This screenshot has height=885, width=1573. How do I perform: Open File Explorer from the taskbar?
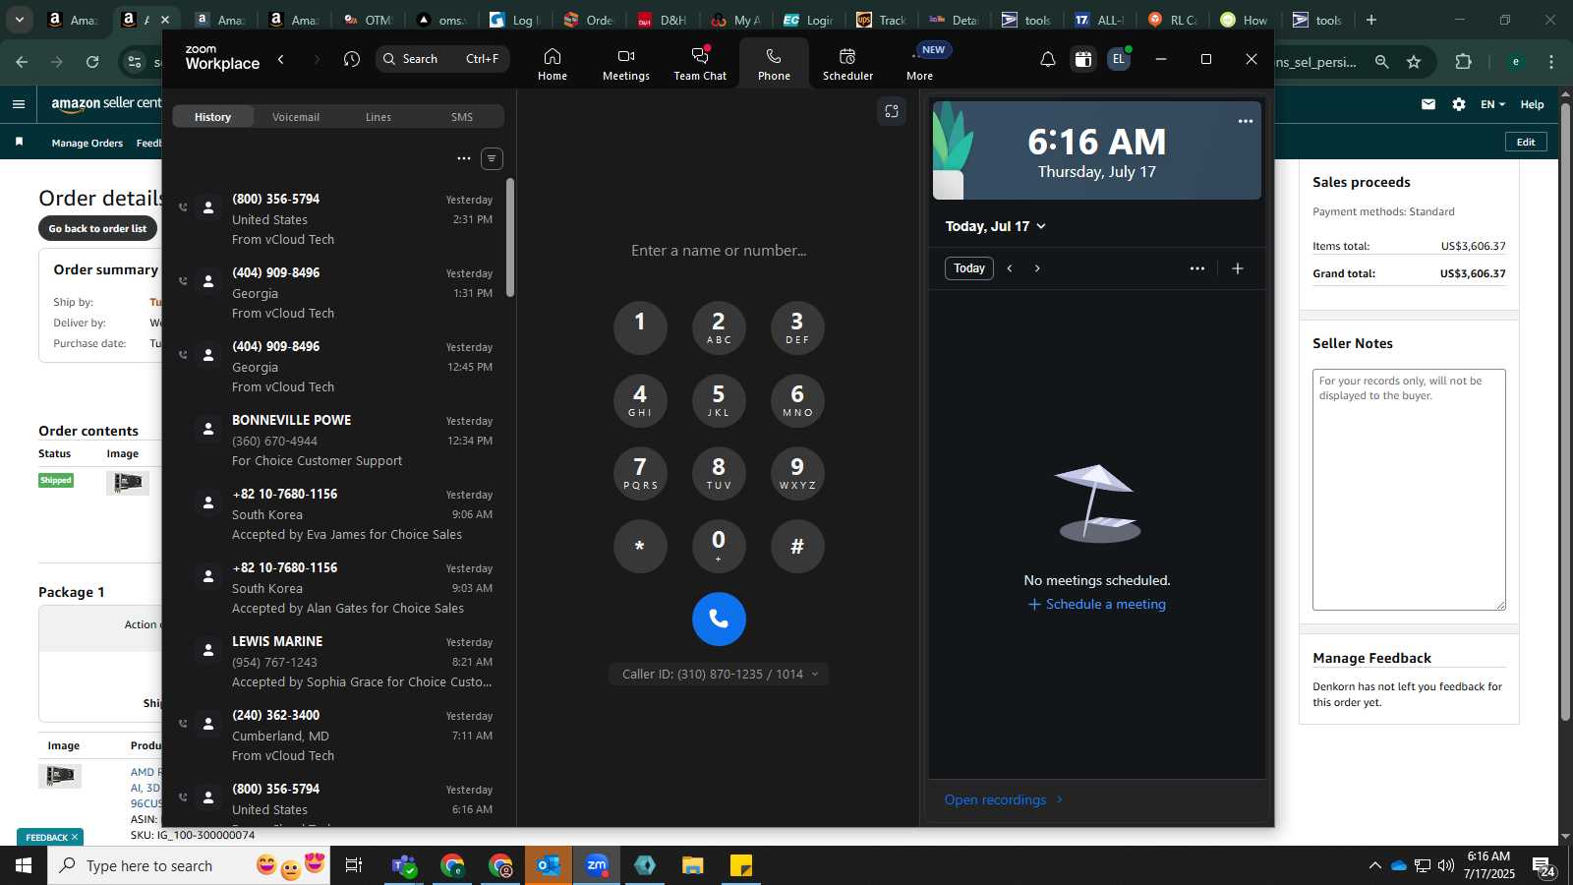coord(693,865)
